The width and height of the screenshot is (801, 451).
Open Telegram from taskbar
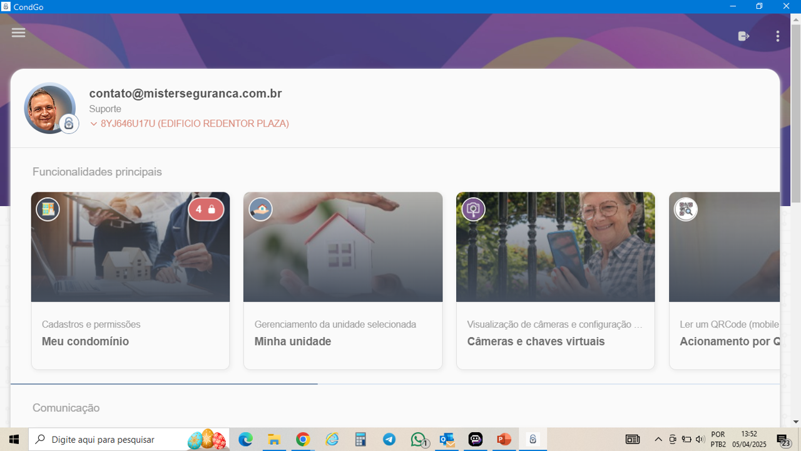tap(389, 439)
